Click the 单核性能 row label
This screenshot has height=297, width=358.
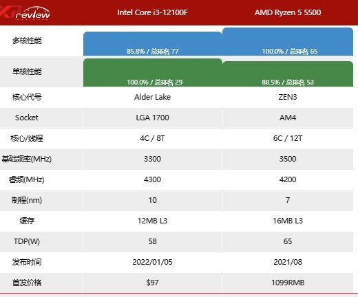[x=27, y=71]
